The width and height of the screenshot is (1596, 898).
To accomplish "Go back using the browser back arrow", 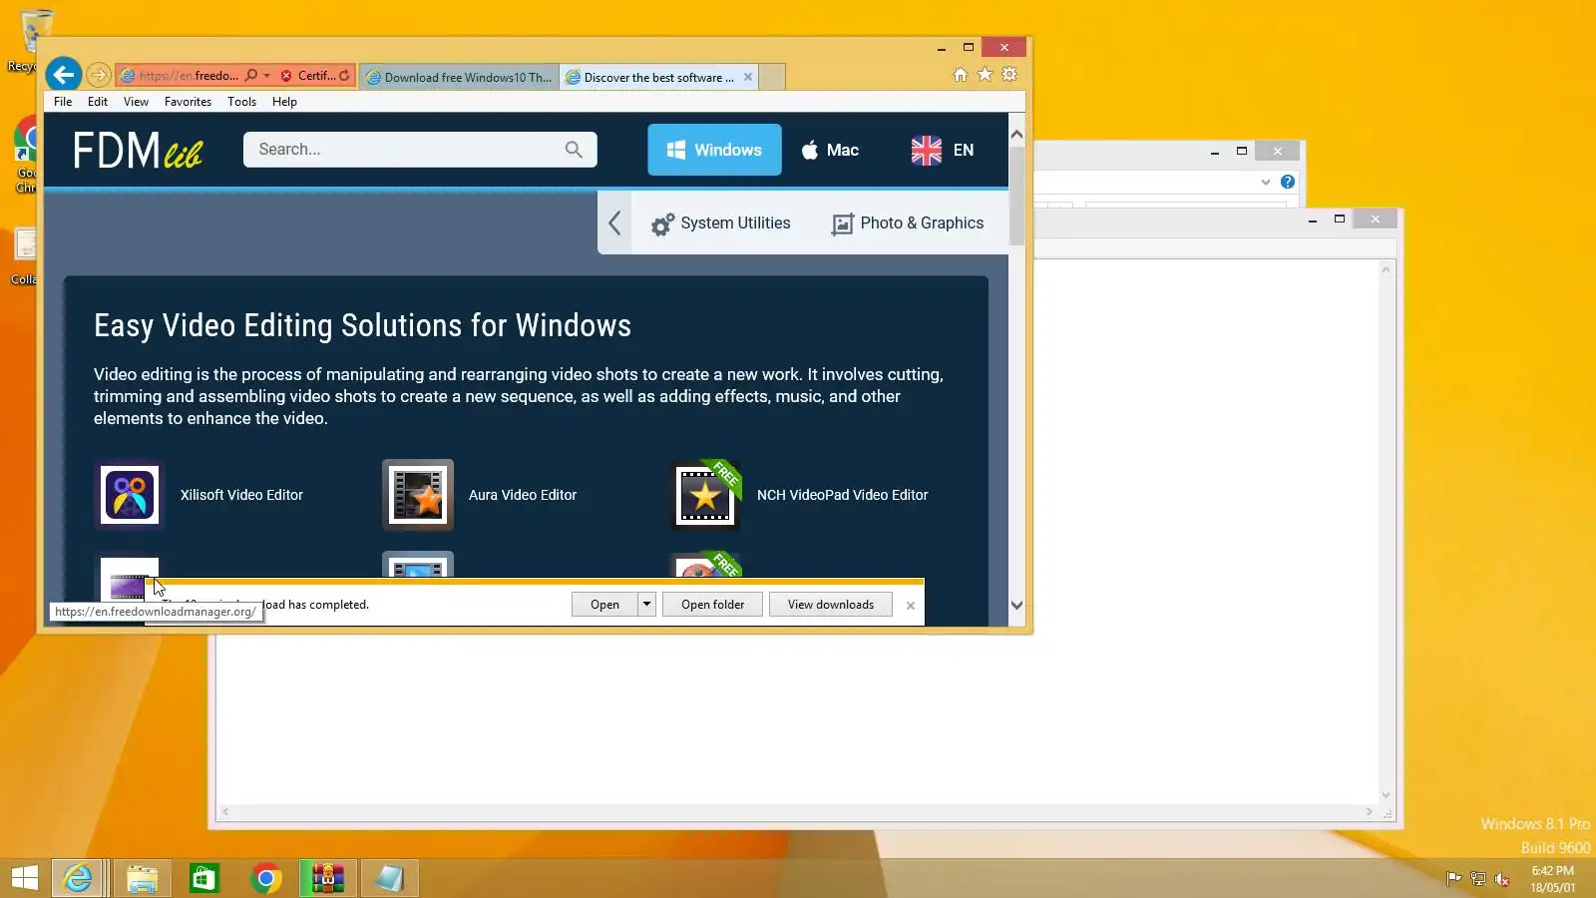I will (x=64, y=75).
